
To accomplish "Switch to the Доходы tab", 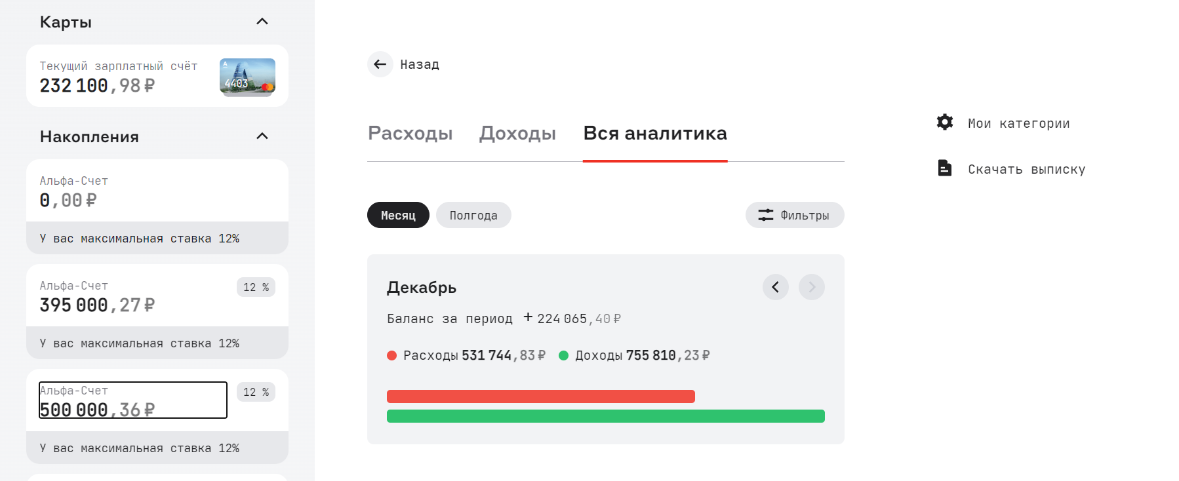I will point(517,133).
